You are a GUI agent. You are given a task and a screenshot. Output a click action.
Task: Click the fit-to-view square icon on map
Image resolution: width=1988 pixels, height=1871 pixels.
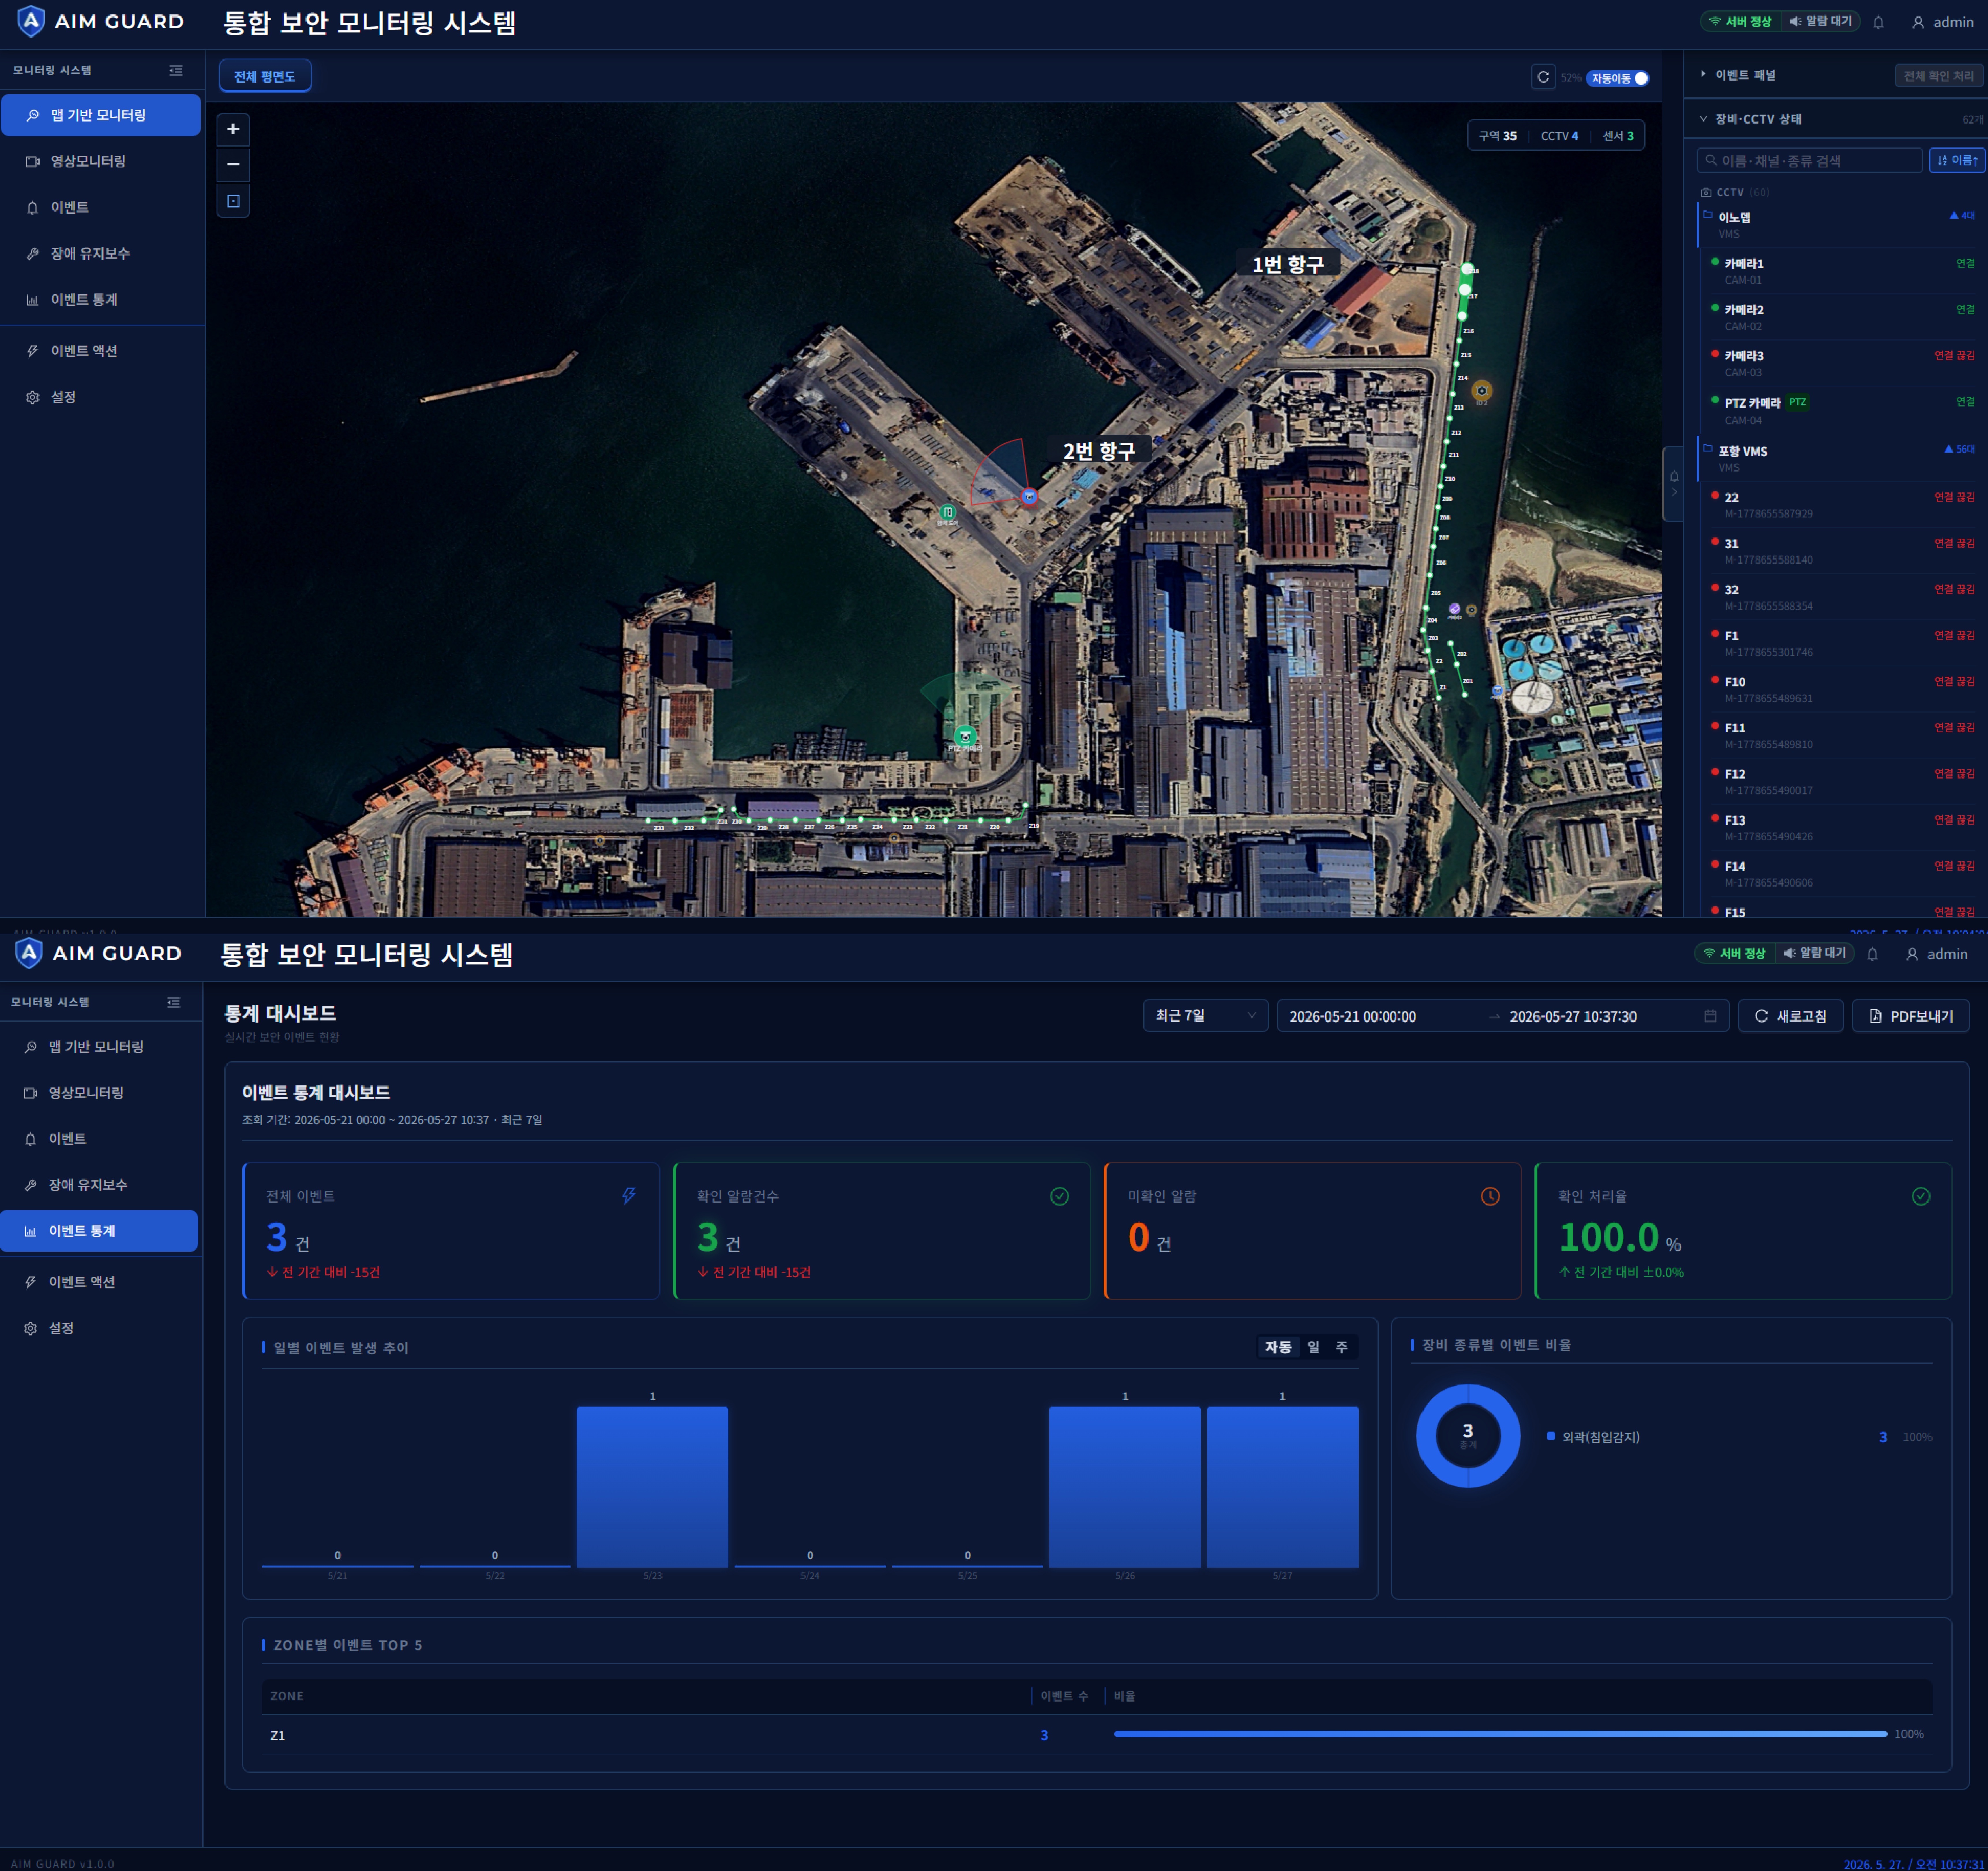[x=233, y=201]
